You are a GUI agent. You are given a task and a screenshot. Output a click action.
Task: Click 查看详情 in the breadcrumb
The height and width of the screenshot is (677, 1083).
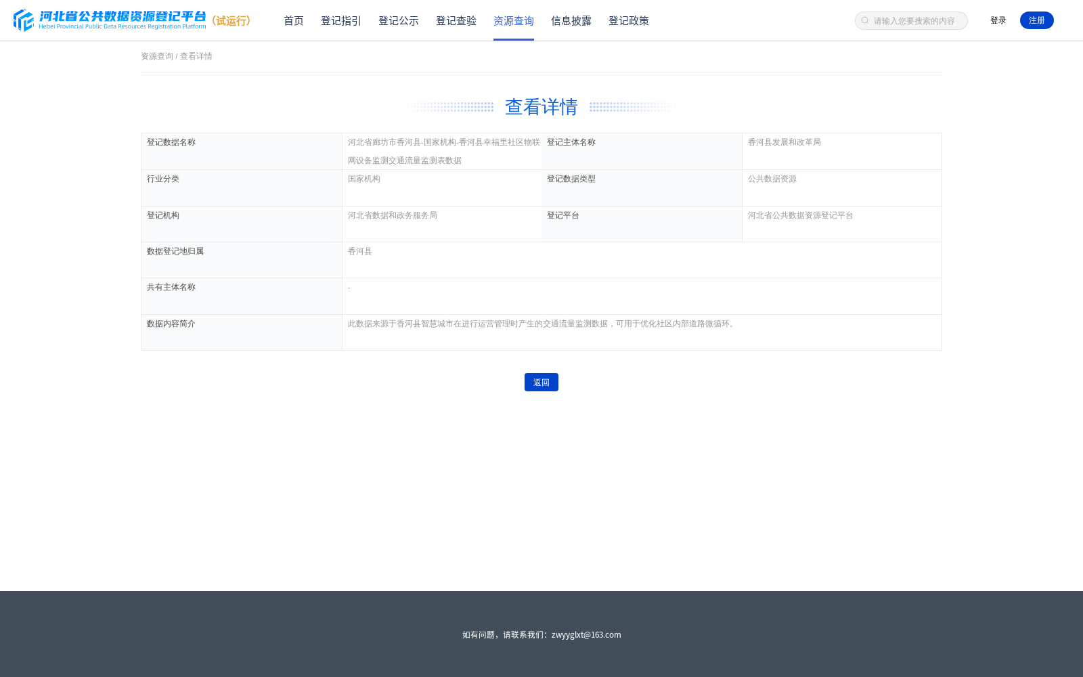pyautogui.click(x=196, y=56)
